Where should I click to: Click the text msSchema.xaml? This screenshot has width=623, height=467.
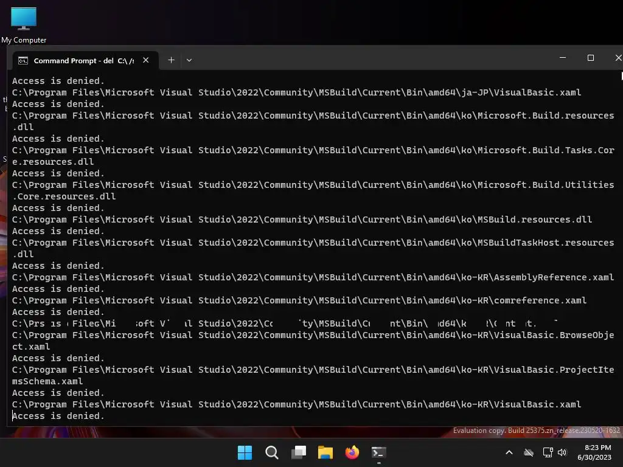(x=47, y=381)
